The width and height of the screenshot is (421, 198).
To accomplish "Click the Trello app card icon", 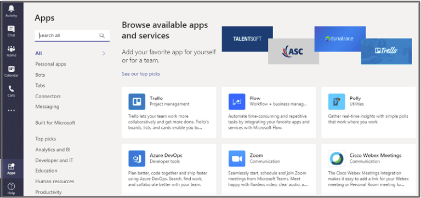I will (x=136, y=101).
